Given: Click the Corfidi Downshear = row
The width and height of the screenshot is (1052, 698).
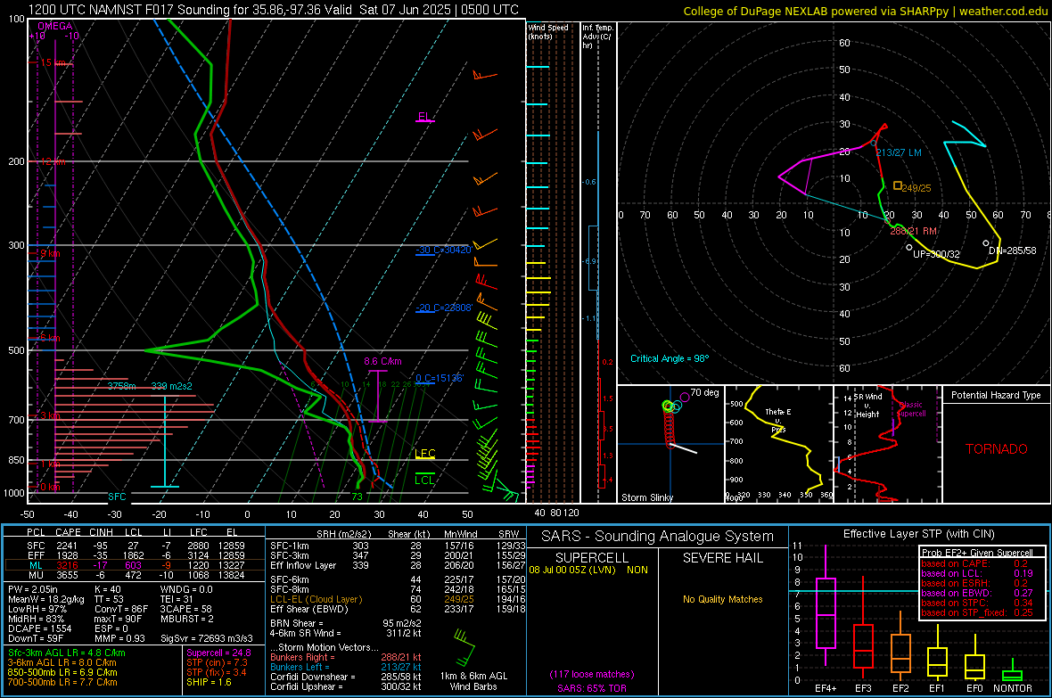Looking at the screenshot, I should (x=346, y=677).
